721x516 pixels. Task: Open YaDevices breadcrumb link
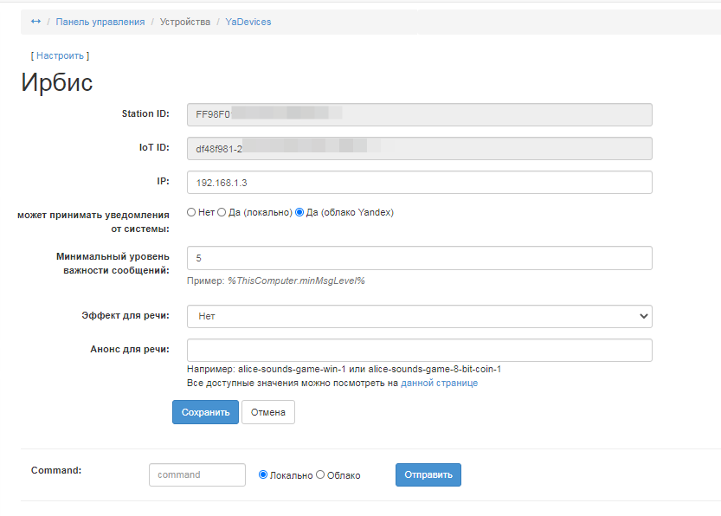click(248, 22)
